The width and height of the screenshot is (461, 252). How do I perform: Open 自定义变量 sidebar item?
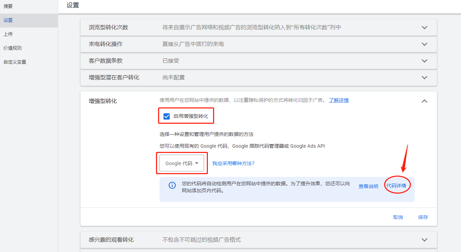click(15, 62)
